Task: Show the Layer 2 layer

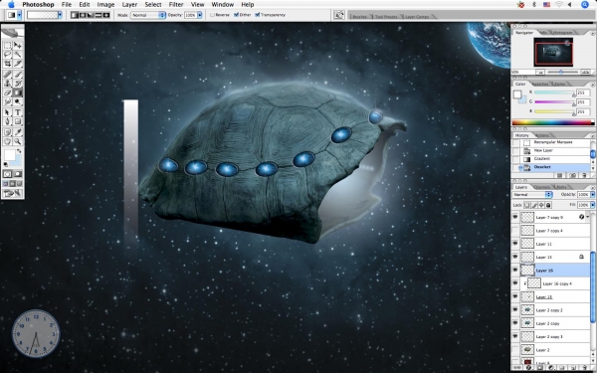Action: tap(515, 350)
